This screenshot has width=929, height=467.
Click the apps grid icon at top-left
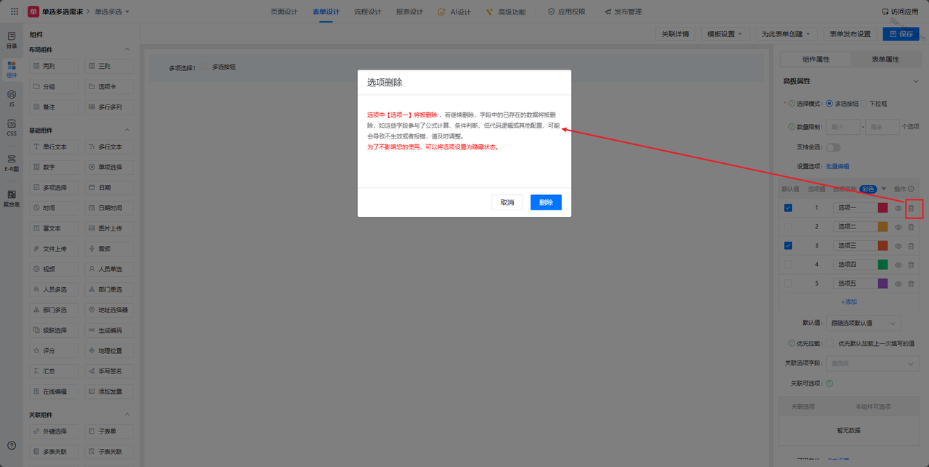tap(15, 12)
